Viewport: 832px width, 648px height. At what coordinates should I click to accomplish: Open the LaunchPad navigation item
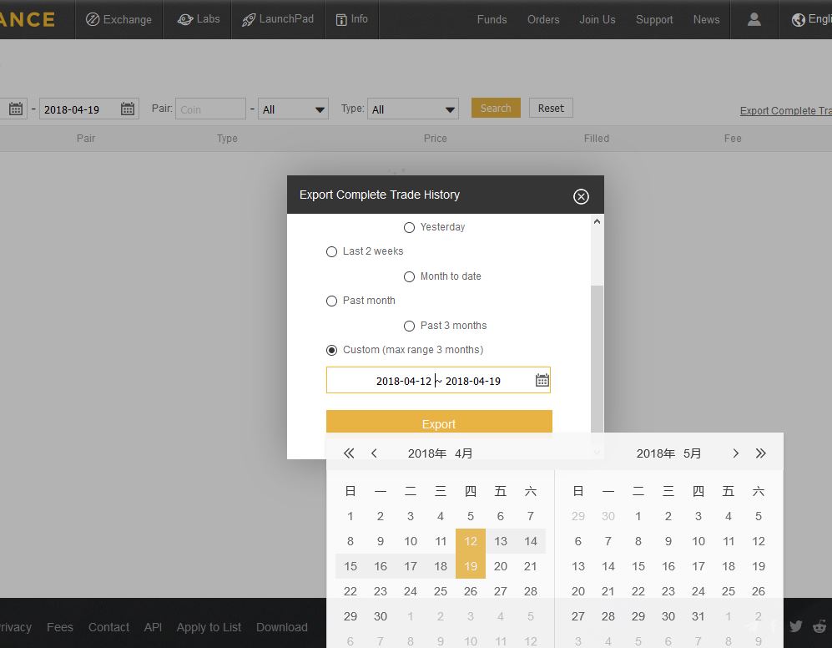278,19
